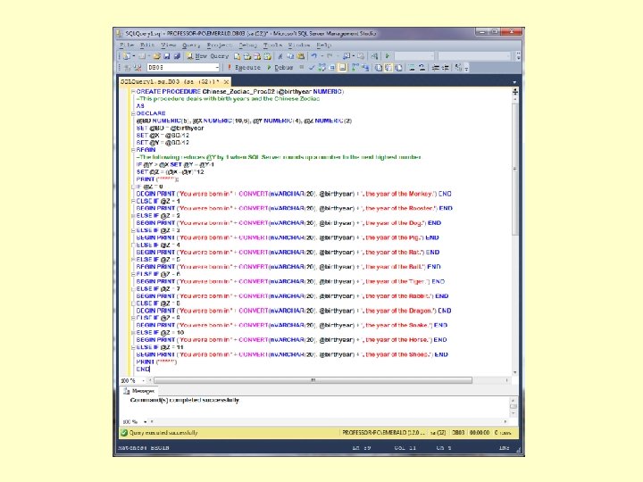Click the Specify Values for Template Parameters icon
Screen dimensions: 643x482
[457, 67]
